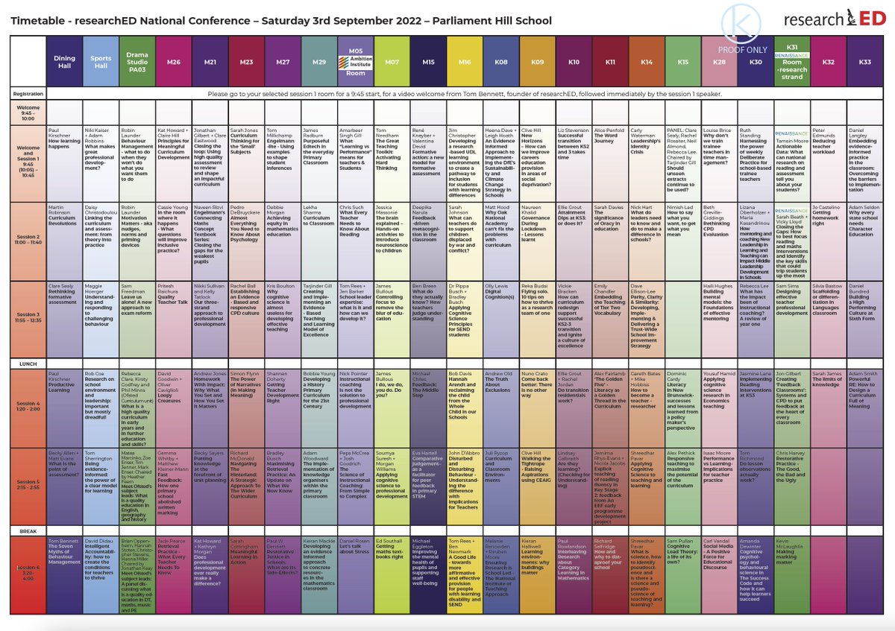
Task: Click the 'Welcome 9:45 – 10:00' row label
Action: pyautogui.click(x=28, y=112)
